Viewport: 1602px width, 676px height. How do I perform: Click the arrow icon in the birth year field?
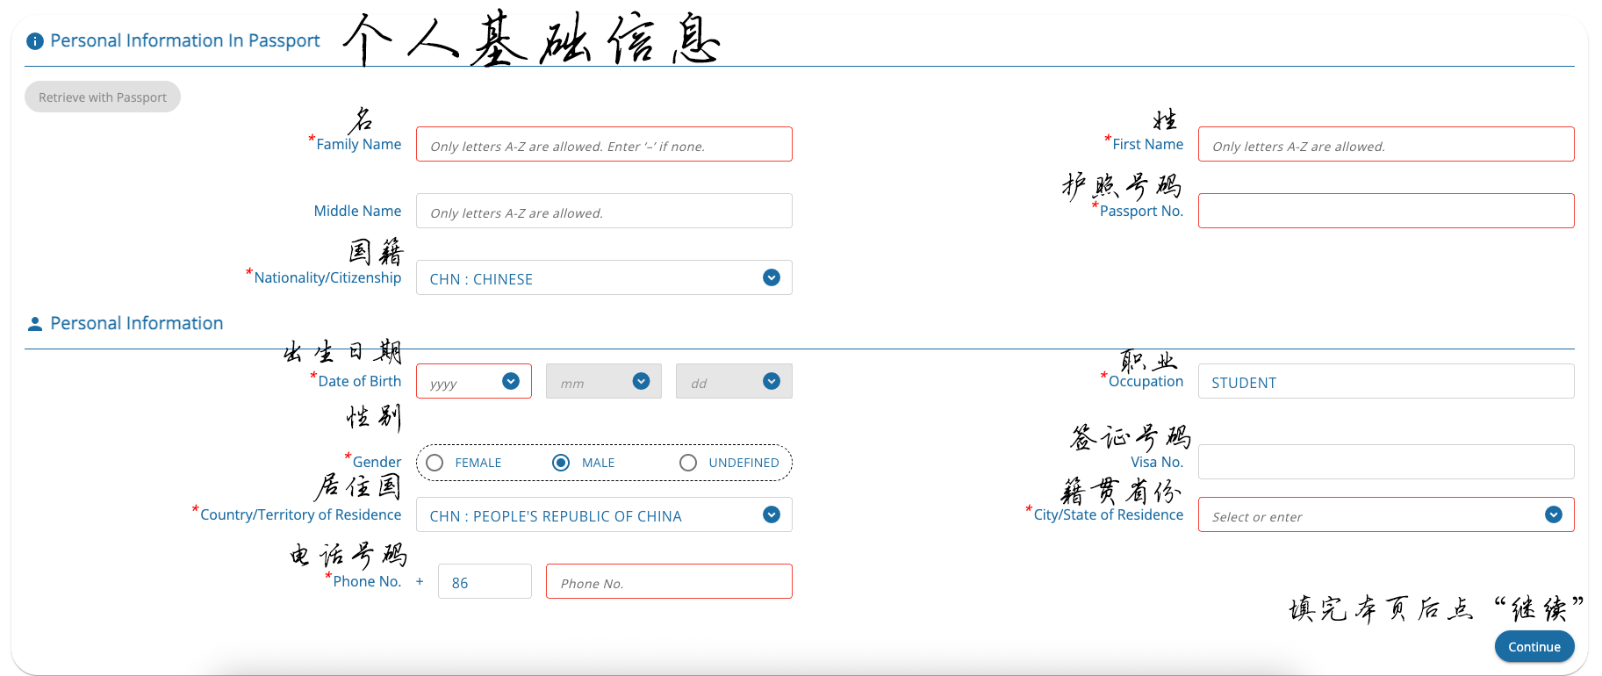tap(511, 381)
